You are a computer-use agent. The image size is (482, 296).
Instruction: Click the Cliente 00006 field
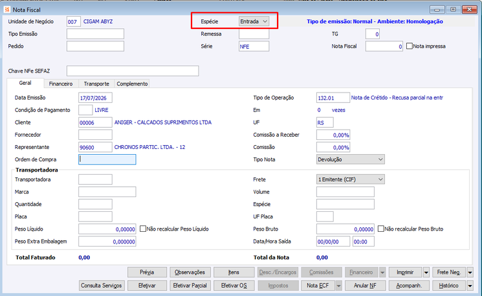[95, 122]
